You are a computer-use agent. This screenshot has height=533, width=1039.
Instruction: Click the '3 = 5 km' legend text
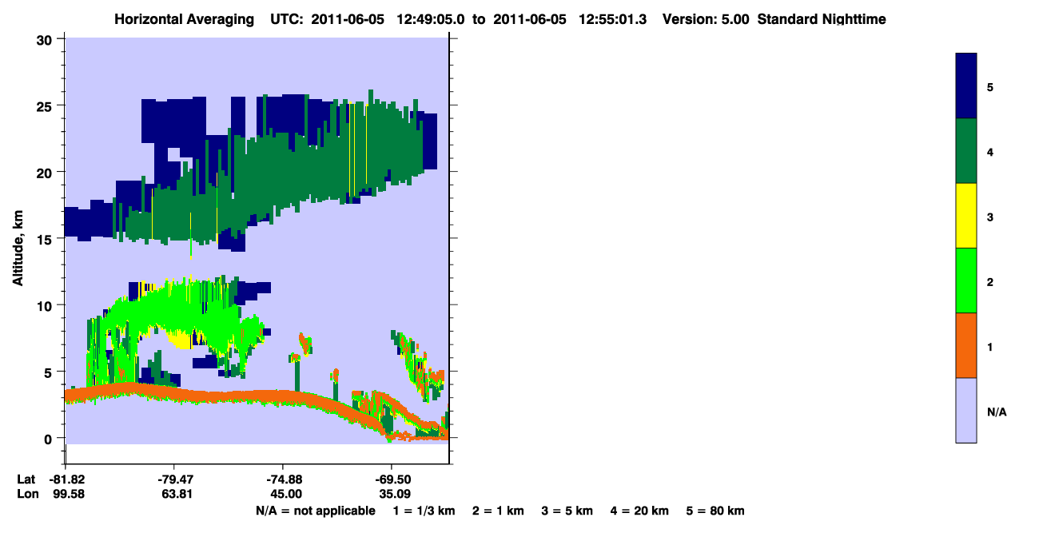tap(567, 511)
